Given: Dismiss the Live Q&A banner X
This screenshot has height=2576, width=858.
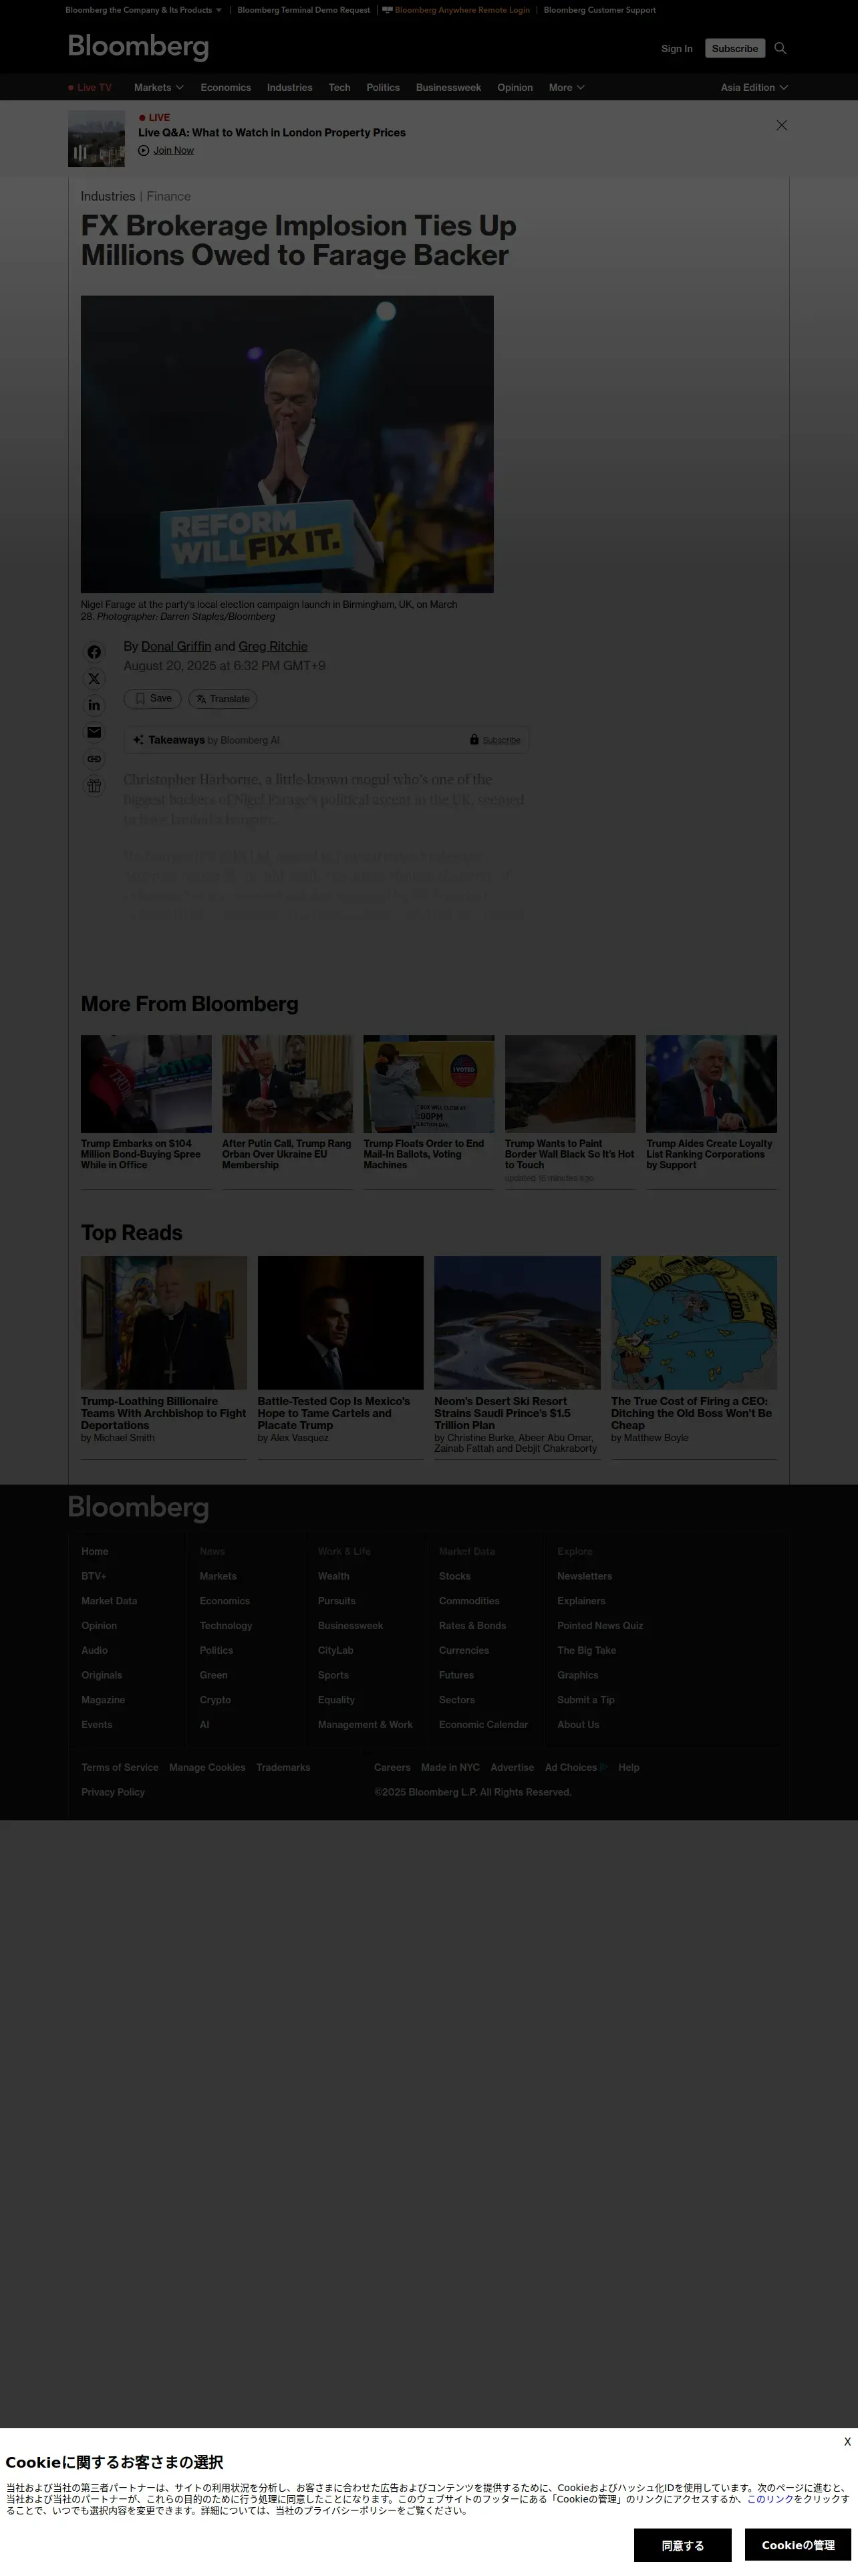Looking at the screenshot, I should pyautogui.click(x=782, y=125).
